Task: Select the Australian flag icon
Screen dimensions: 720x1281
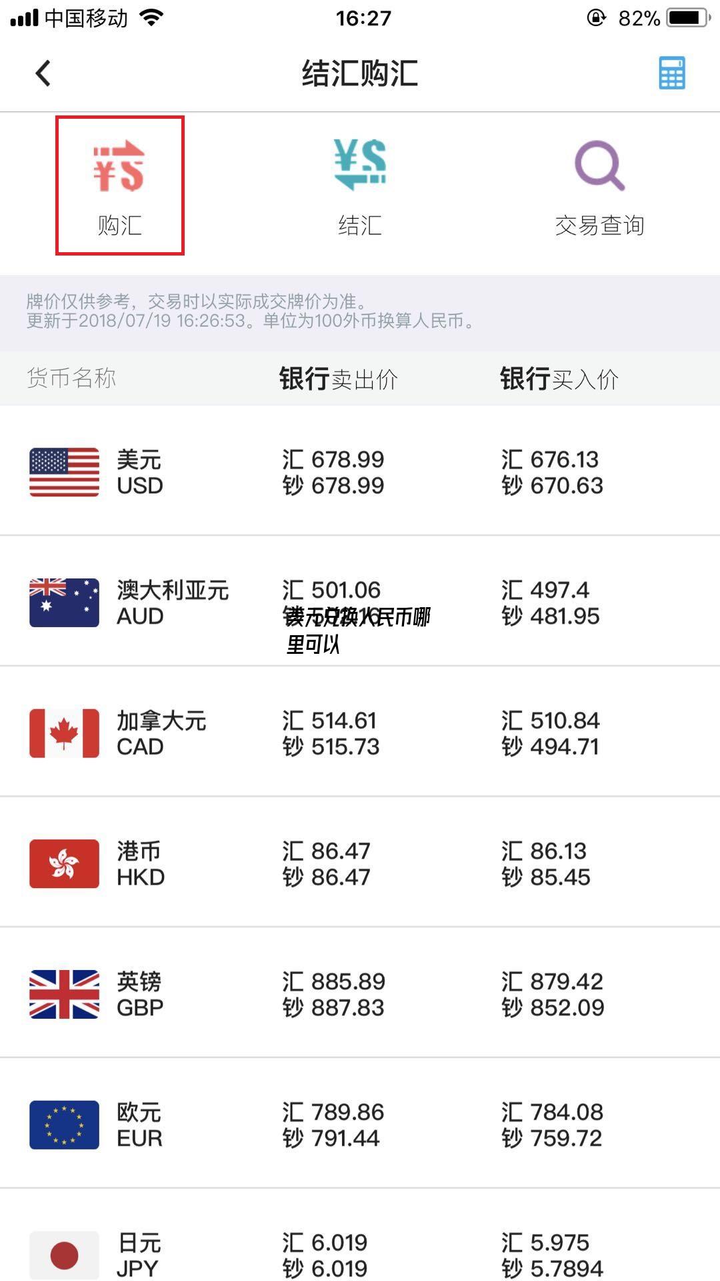Action: [x=64, y=602]
